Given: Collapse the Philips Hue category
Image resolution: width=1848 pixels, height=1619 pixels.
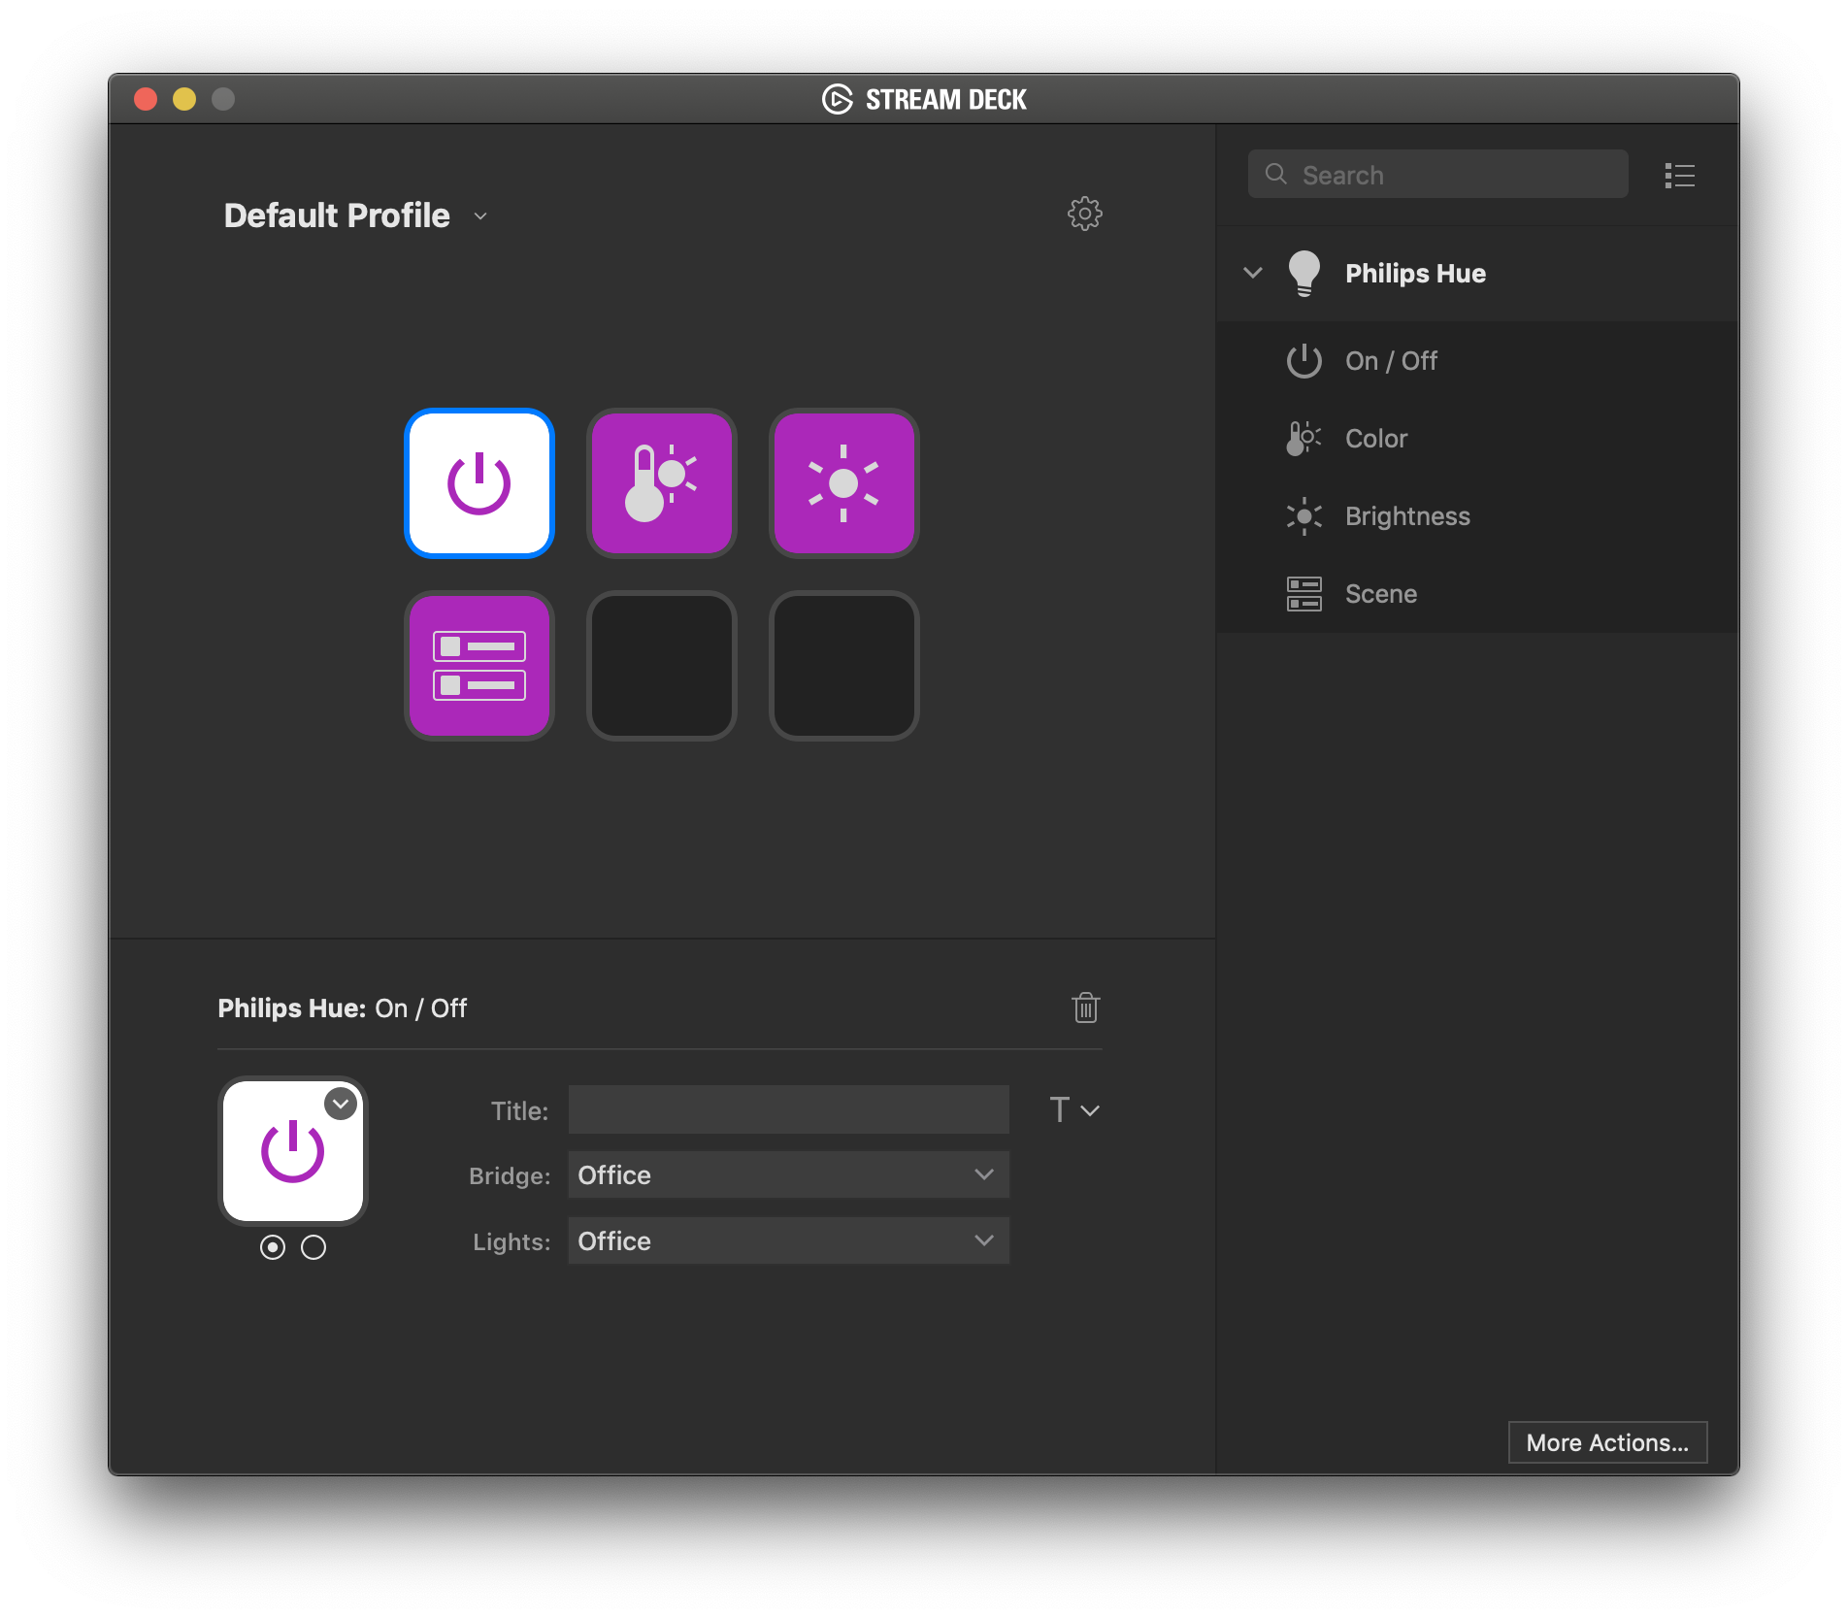Looking at the screenshot, I should pyautogui.click(x=1253, y=273).
